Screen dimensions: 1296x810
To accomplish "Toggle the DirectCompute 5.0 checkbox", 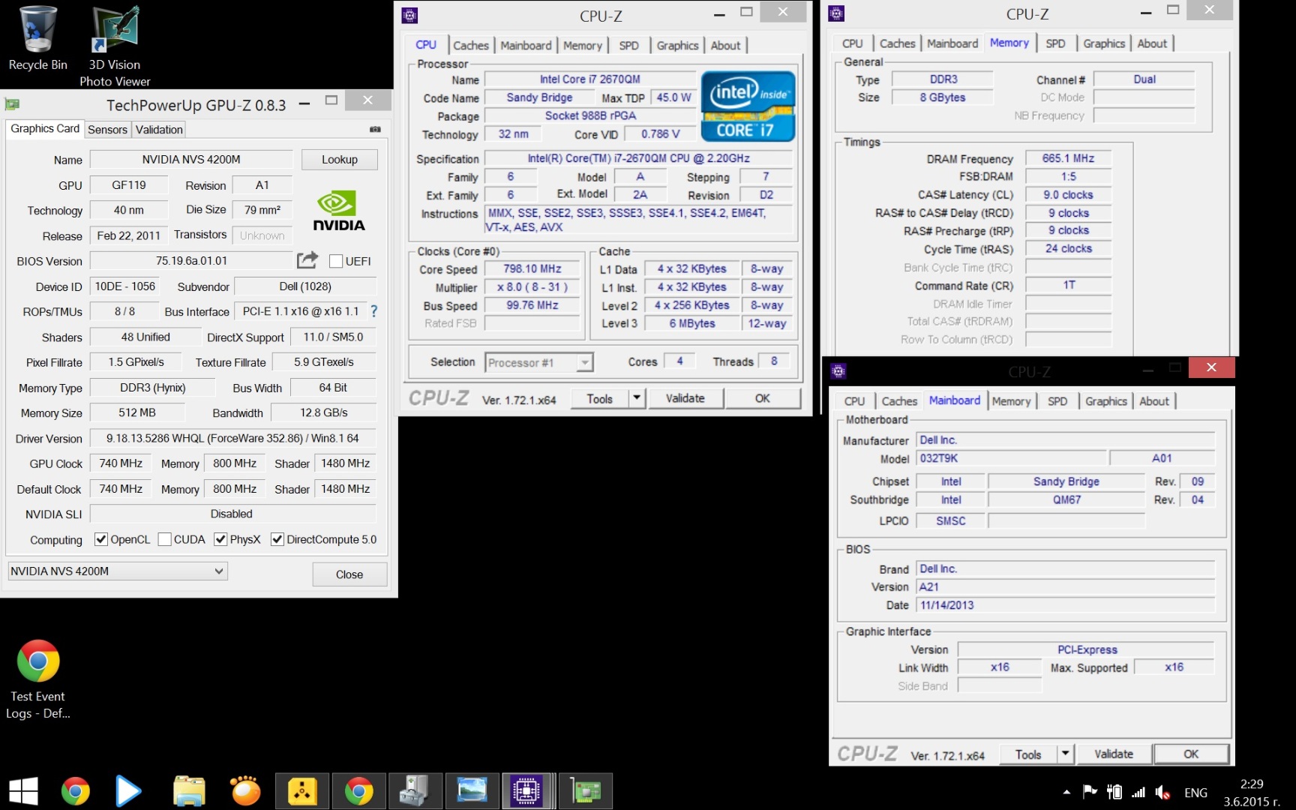I will pyautogui.click(x=277, y=539).
